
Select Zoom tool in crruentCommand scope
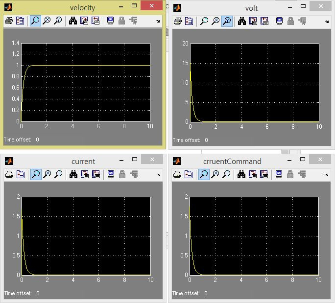tap(204, 174)
